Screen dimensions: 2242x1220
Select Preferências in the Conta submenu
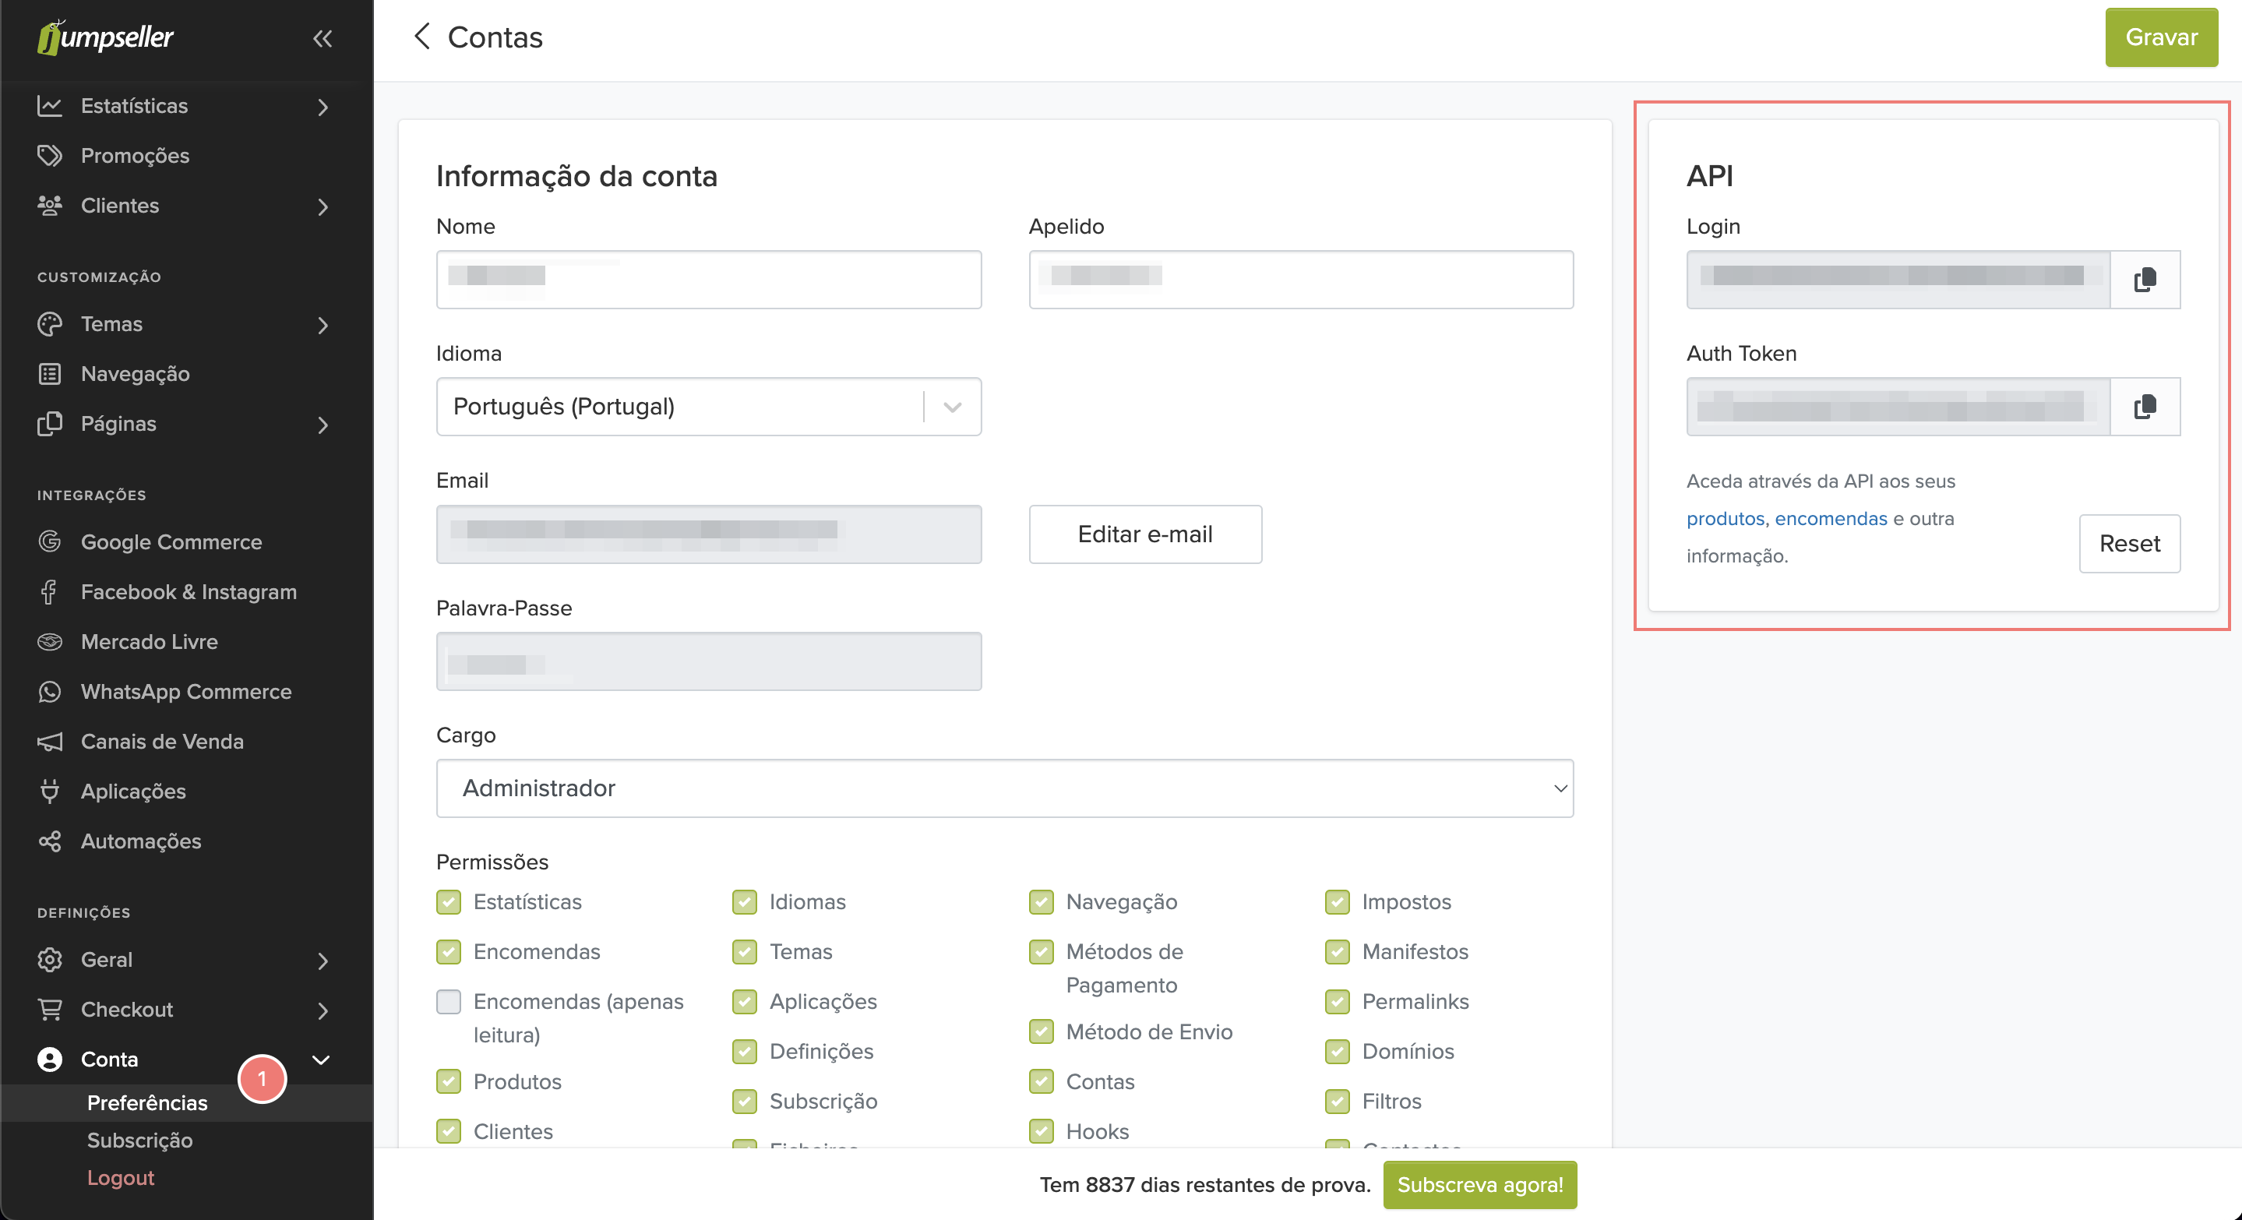(147, 1102)
